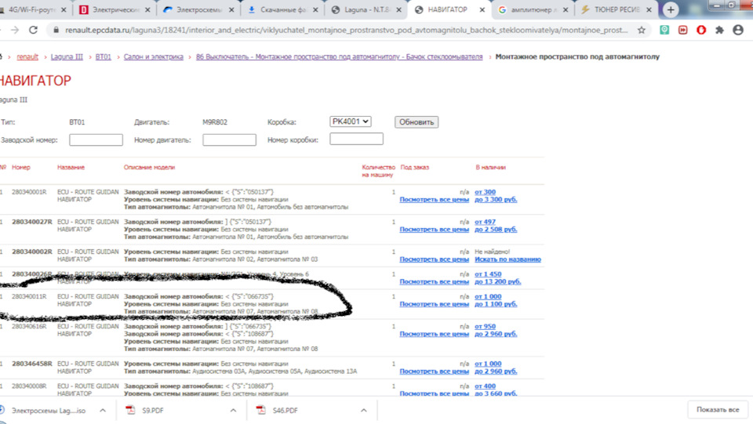Reload the page with the refresh icon

pyautogui.click(x=33, y=31)
